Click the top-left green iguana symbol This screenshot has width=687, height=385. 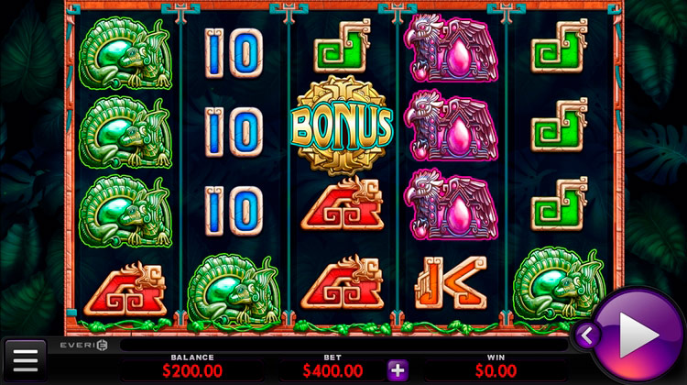125,53
